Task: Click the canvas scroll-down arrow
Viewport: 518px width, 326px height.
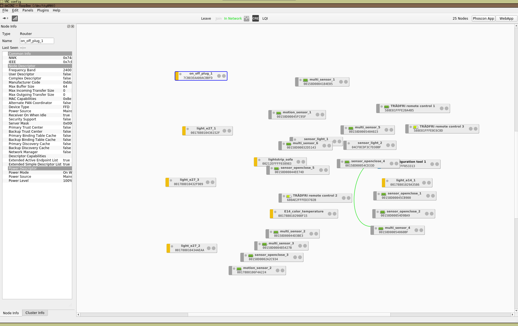Action: 516,311
